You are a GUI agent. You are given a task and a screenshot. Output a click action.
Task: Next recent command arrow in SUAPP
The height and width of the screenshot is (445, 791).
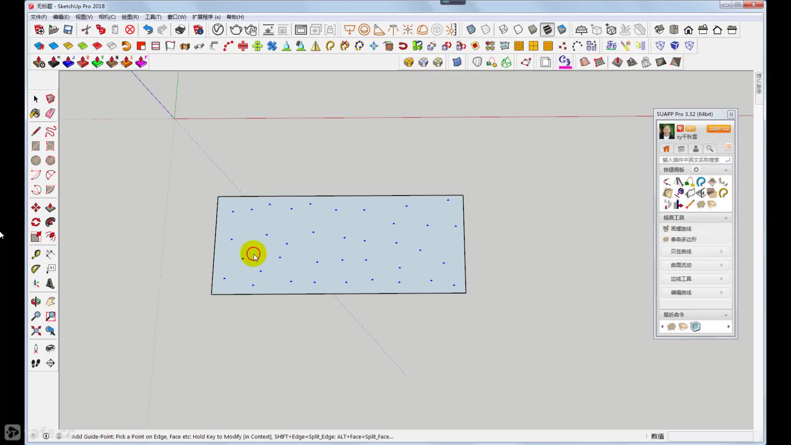[728, 327]
